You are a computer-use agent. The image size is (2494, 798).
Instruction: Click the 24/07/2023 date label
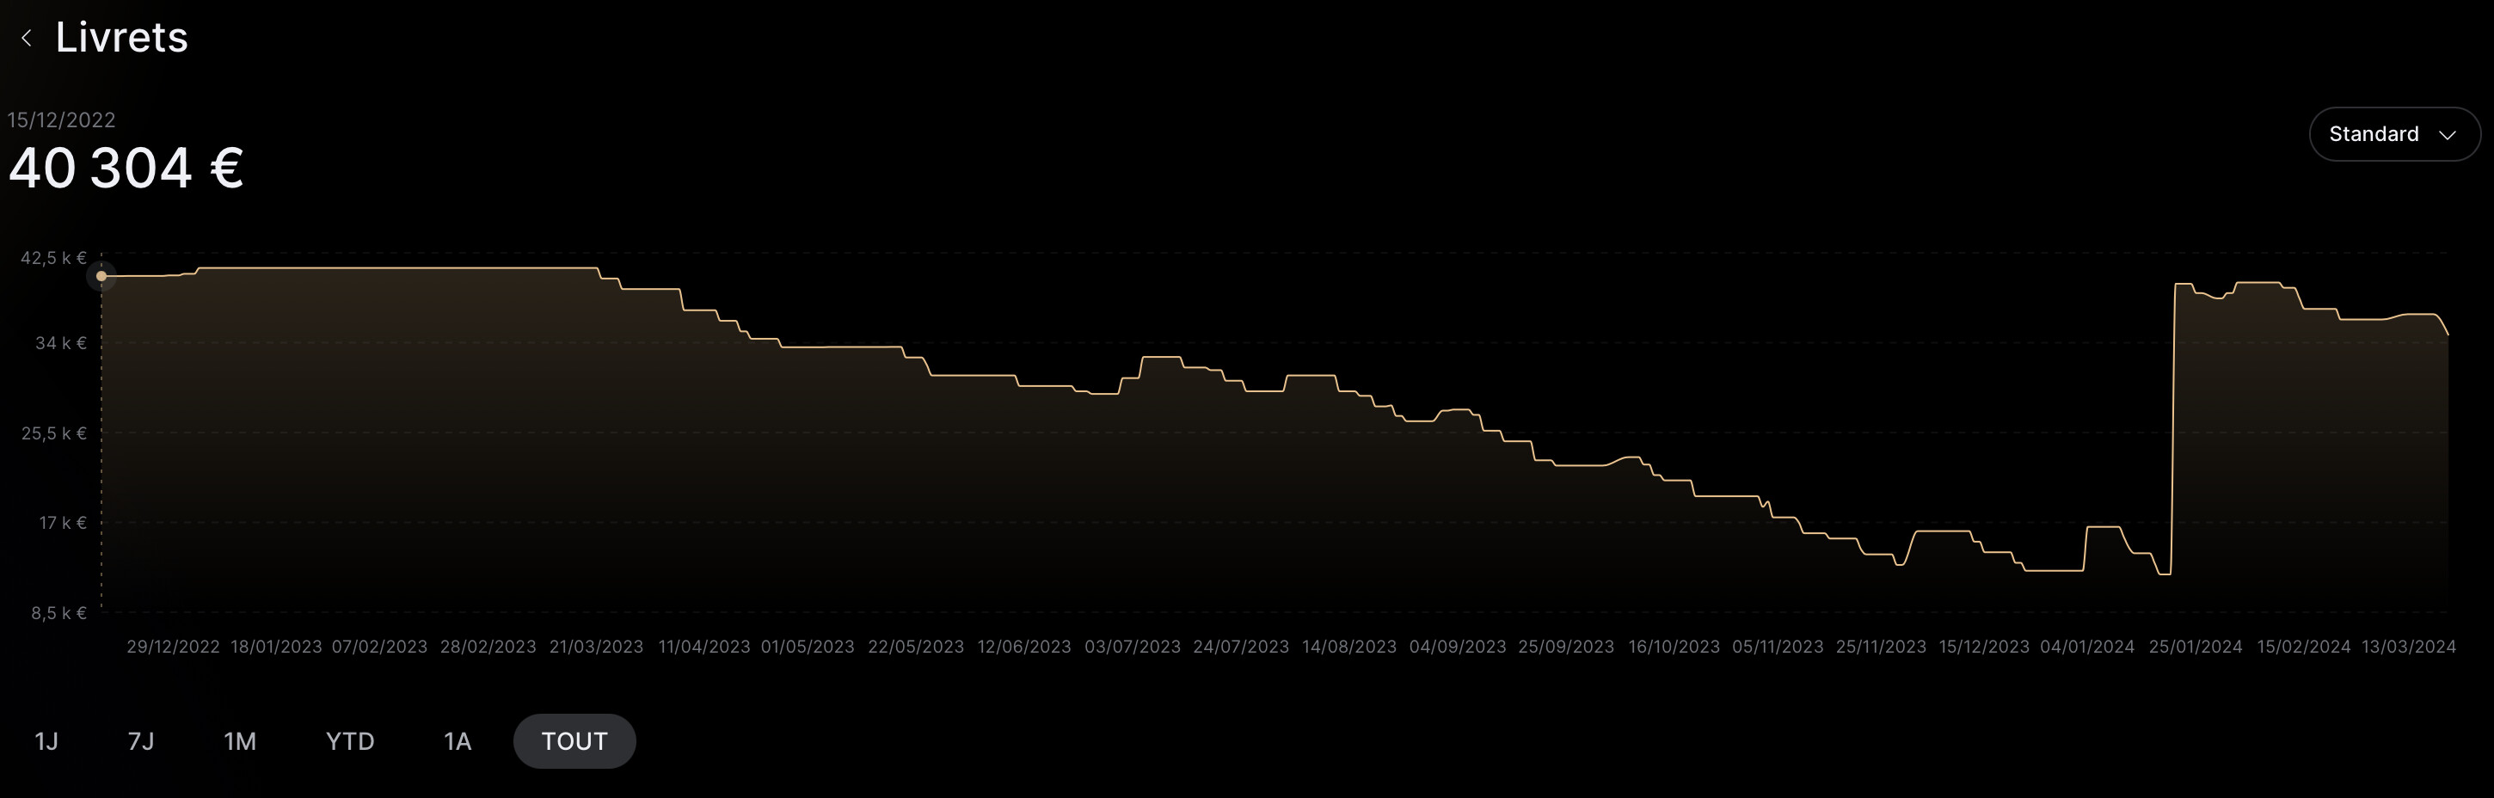1241,646
